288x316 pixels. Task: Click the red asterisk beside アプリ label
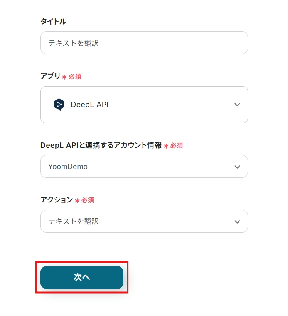click(64, 77)
